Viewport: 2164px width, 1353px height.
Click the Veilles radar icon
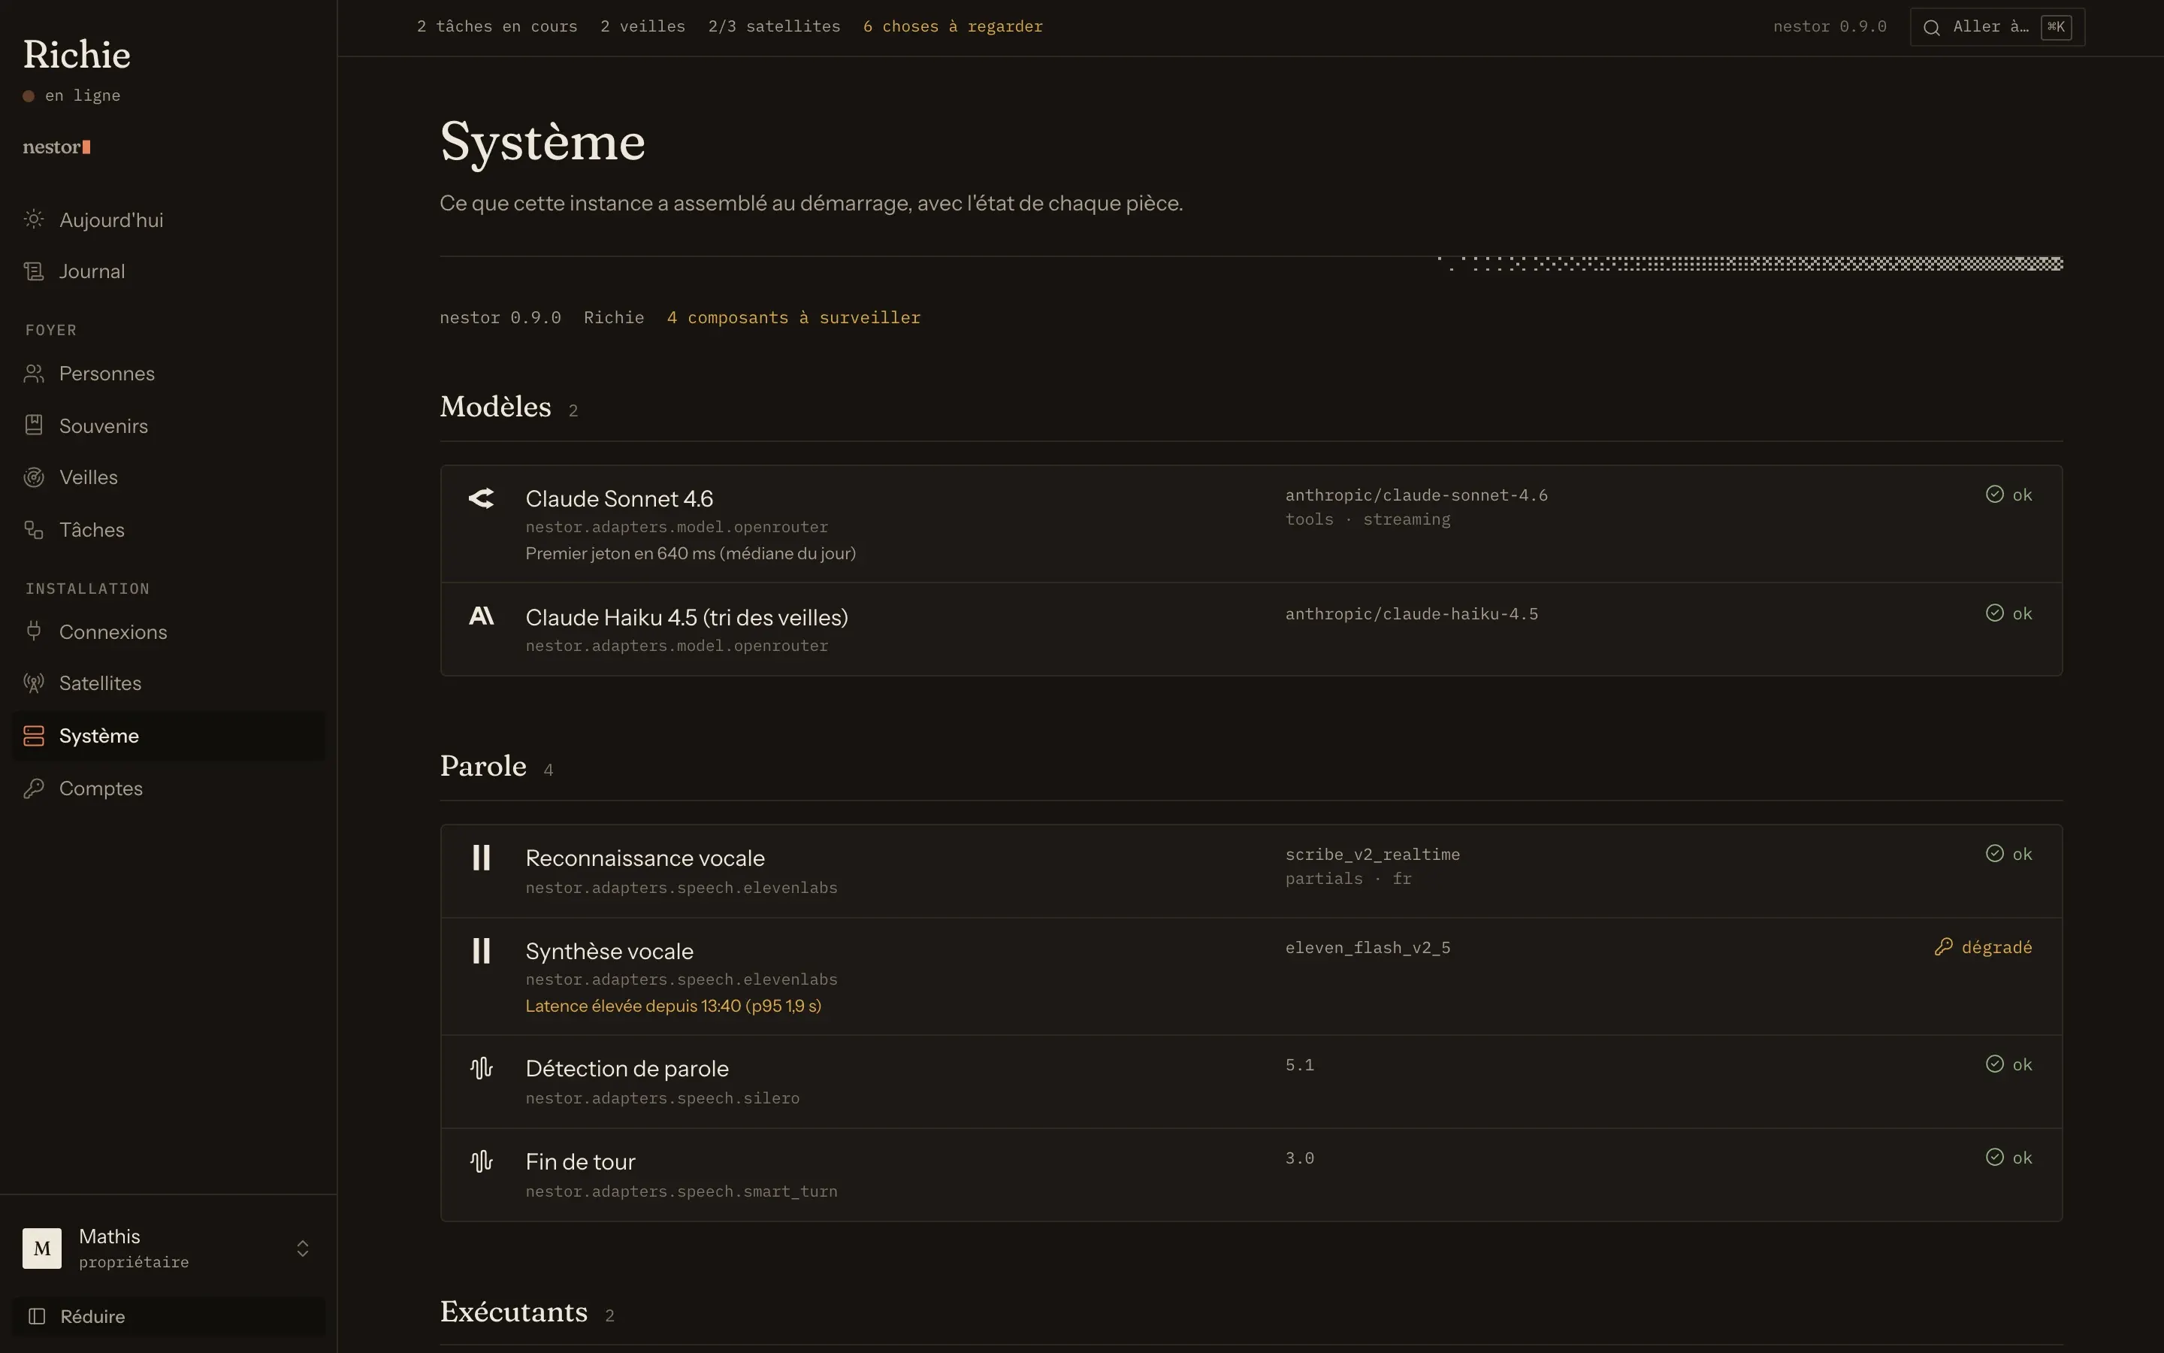[34, 477]
